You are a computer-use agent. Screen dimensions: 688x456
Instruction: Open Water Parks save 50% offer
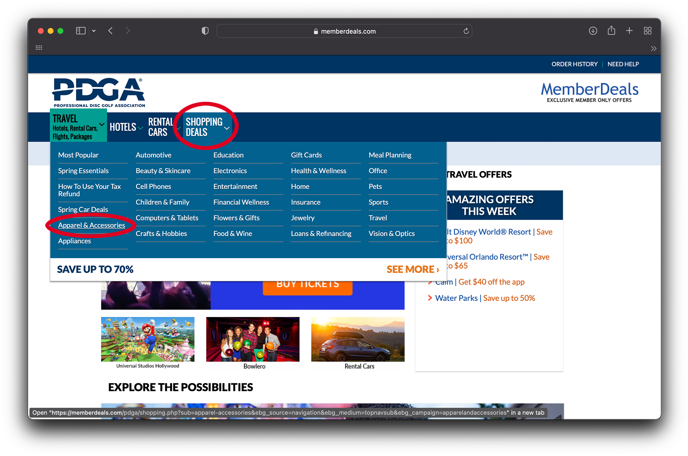point(485,298)
